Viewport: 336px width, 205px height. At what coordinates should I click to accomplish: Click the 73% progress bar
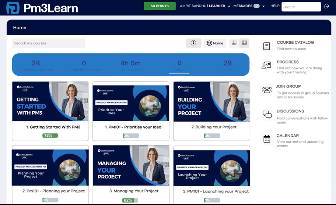50,136
